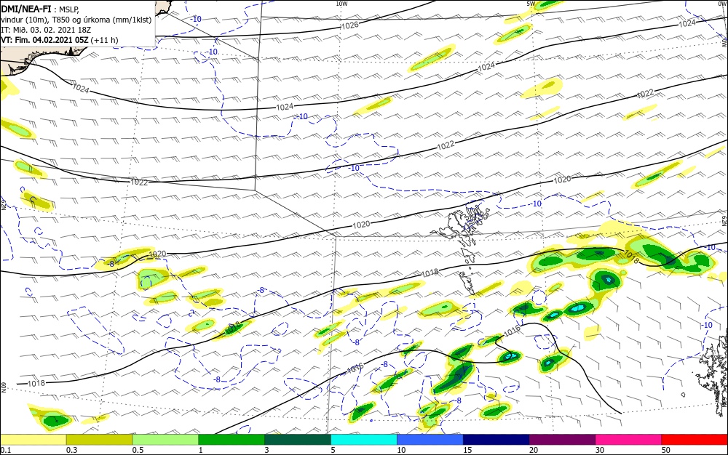Screen dimensions: 728x455
Task: Select the green 1 mm legend swatch
Action: tap(232, 440)
